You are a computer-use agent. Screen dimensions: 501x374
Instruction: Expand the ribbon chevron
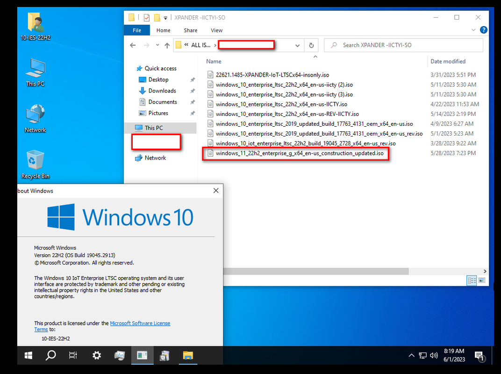[473, 30]
